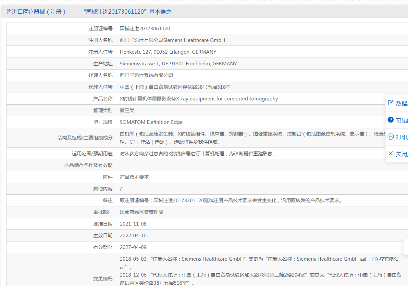Viewport: 408px width, 286px height.
Task: Click the X icon beside 关闭
Action: 391,154
